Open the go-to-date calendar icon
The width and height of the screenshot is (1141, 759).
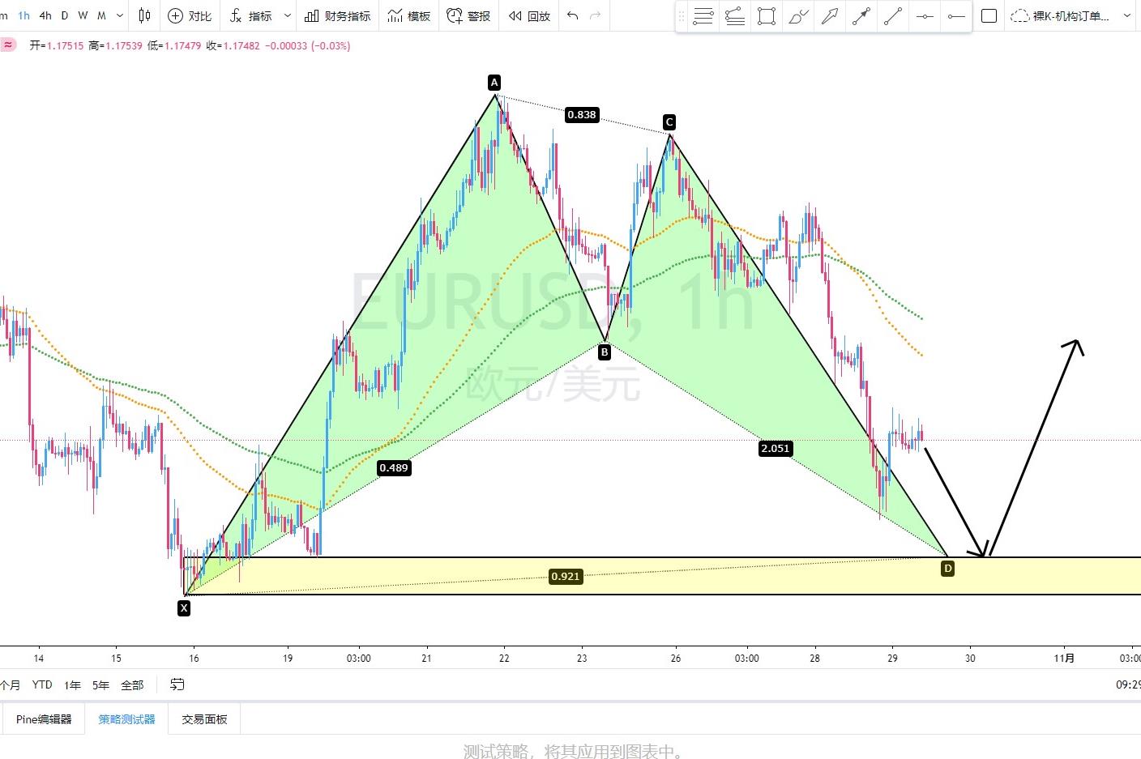click(177, 685)
